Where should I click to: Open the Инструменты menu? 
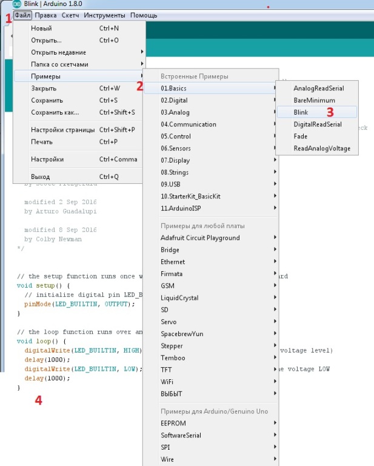104,15
